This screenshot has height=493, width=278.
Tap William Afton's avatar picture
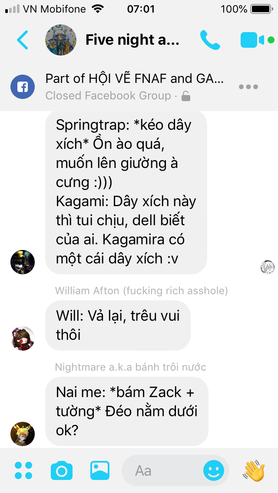22,339
